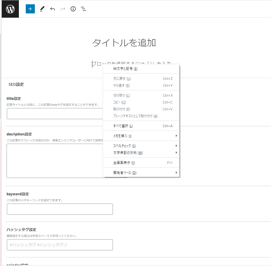Click the WordPress logo icon
Viewport: 271px width, 266px height.
click(10, 9)
